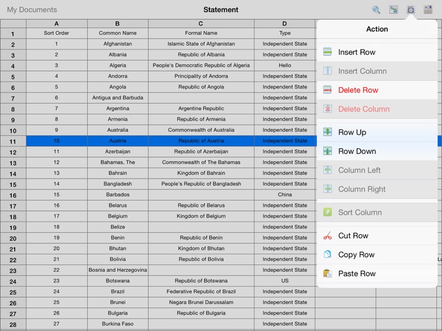Click the Kingdom of Bhutan cell
The image size is (442, 331).
[201, 248]
